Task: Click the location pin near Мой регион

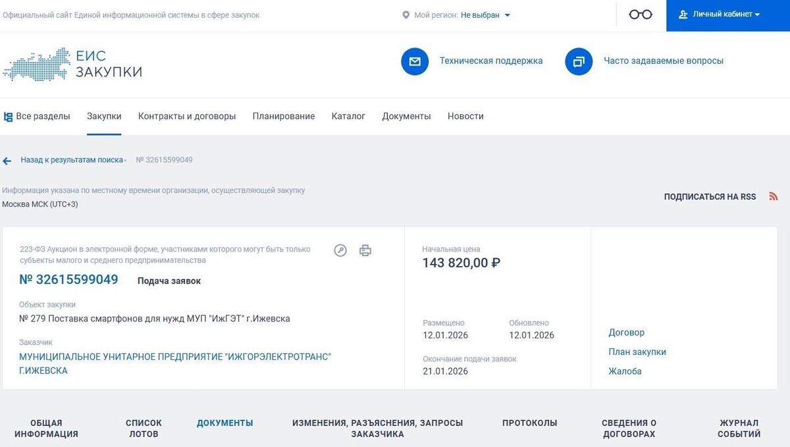Action: [406, 14]
